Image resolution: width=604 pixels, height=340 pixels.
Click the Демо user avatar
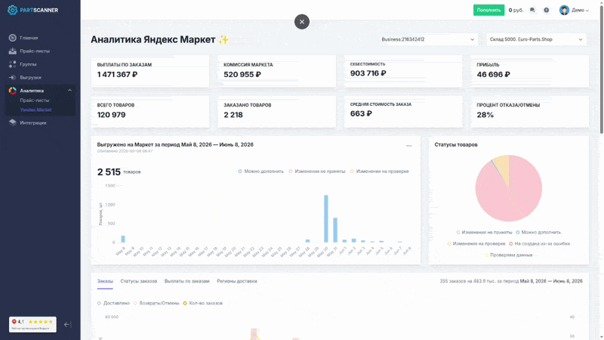[x=564, y=10]
